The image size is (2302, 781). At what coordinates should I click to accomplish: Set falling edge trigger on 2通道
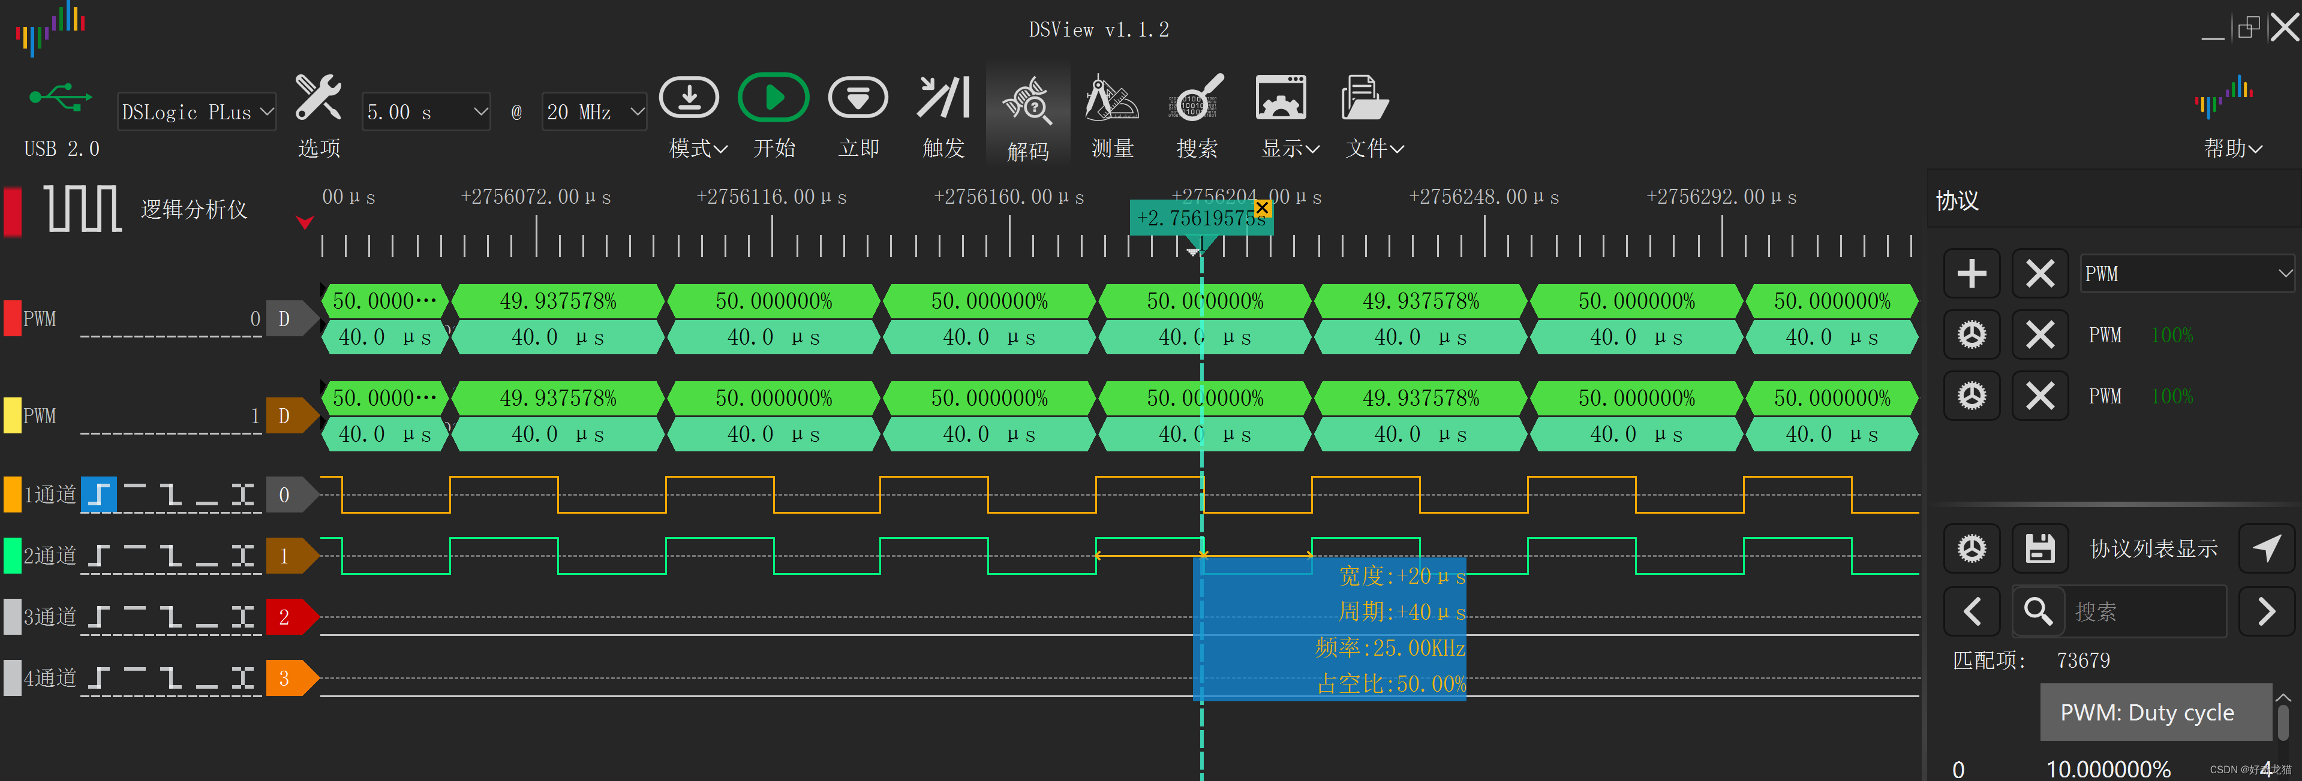(170, 555)
